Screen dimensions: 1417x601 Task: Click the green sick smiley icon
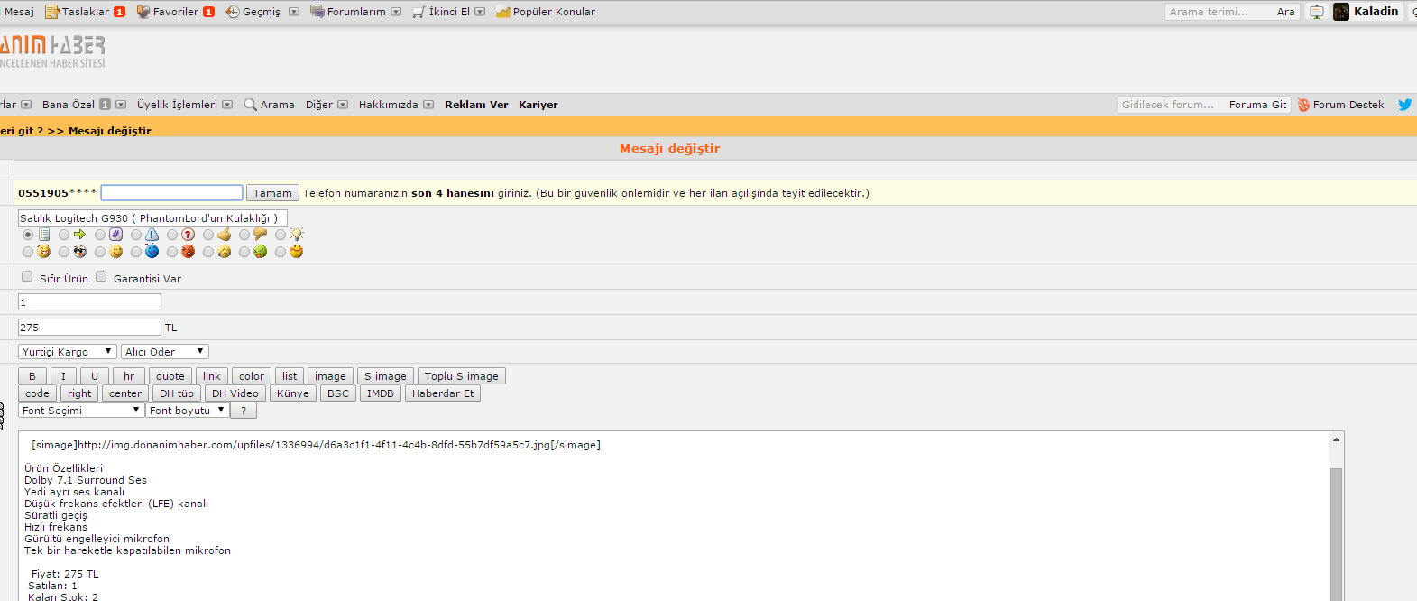click(x=260, y=252)
